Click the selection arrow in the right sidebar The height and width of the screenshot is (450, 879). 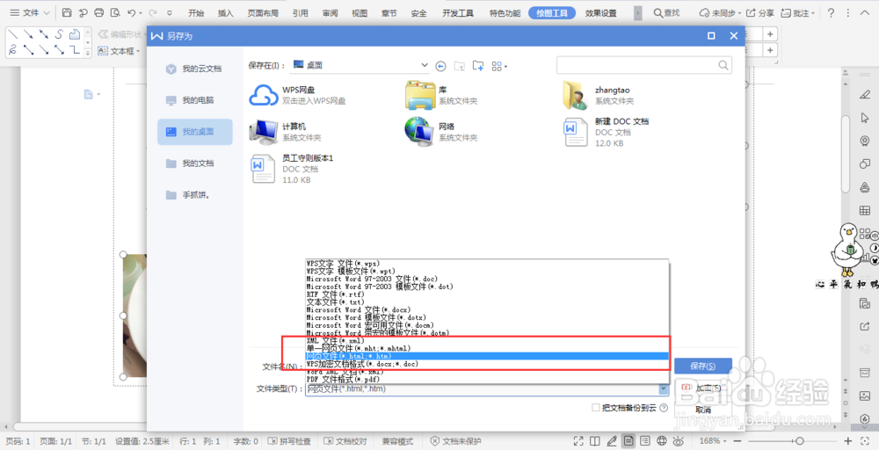[x=864, y=118]
